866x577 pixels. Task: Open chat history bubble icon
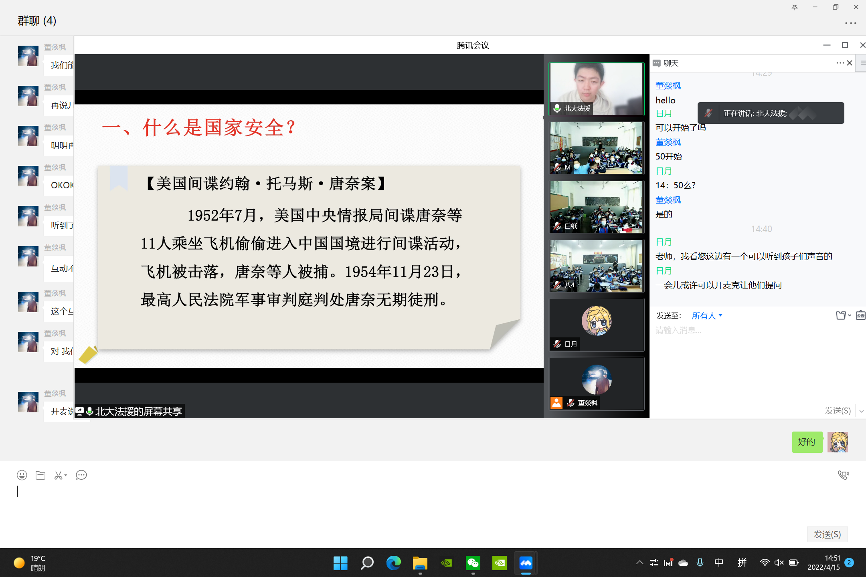pyautogui.click(x=81, y=475)
